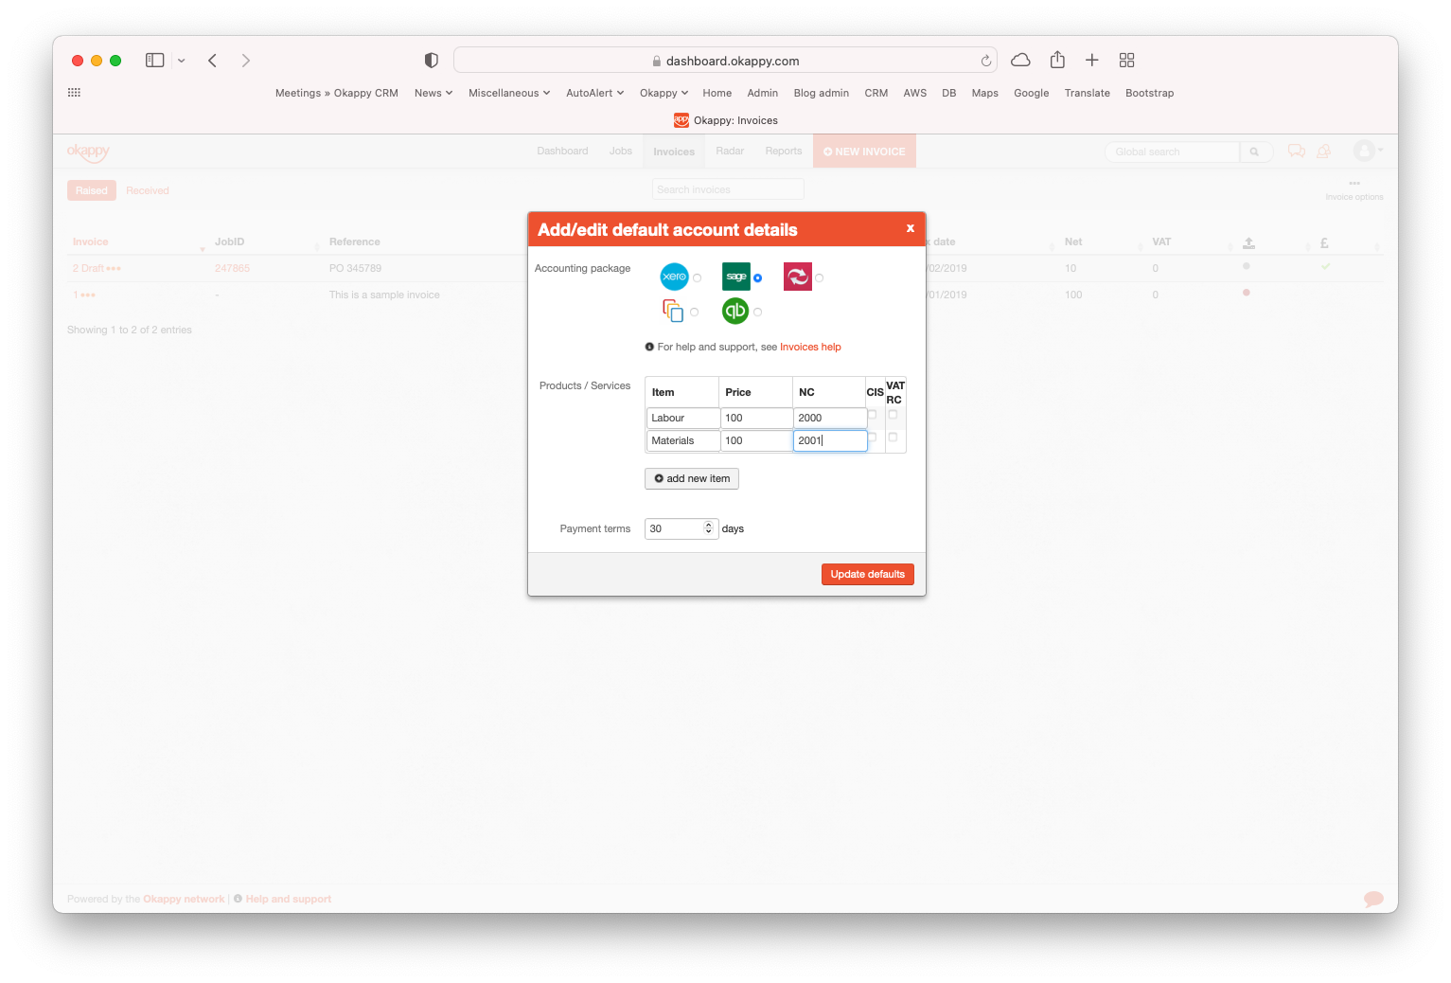Click the Search invoices field
1451x983 pixels.
727,189
